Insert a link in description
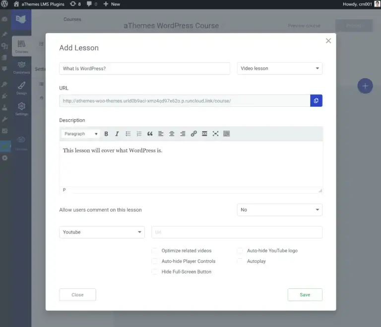This screenshot has width=381, height=327. (193, 134)
